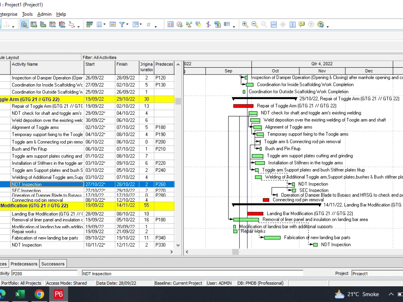
Task: Open the Tools menu
Action: tap(27, 14)
